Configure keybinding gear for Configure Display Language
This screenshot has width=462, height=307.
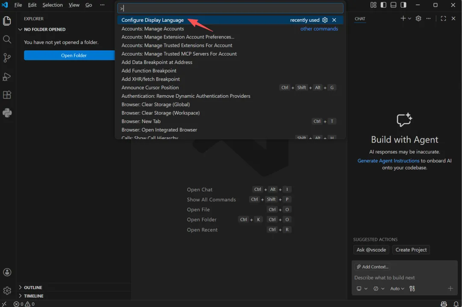pos(325,20)
